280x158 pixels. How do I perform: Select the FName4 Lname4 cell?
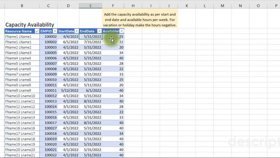[22, 58]
